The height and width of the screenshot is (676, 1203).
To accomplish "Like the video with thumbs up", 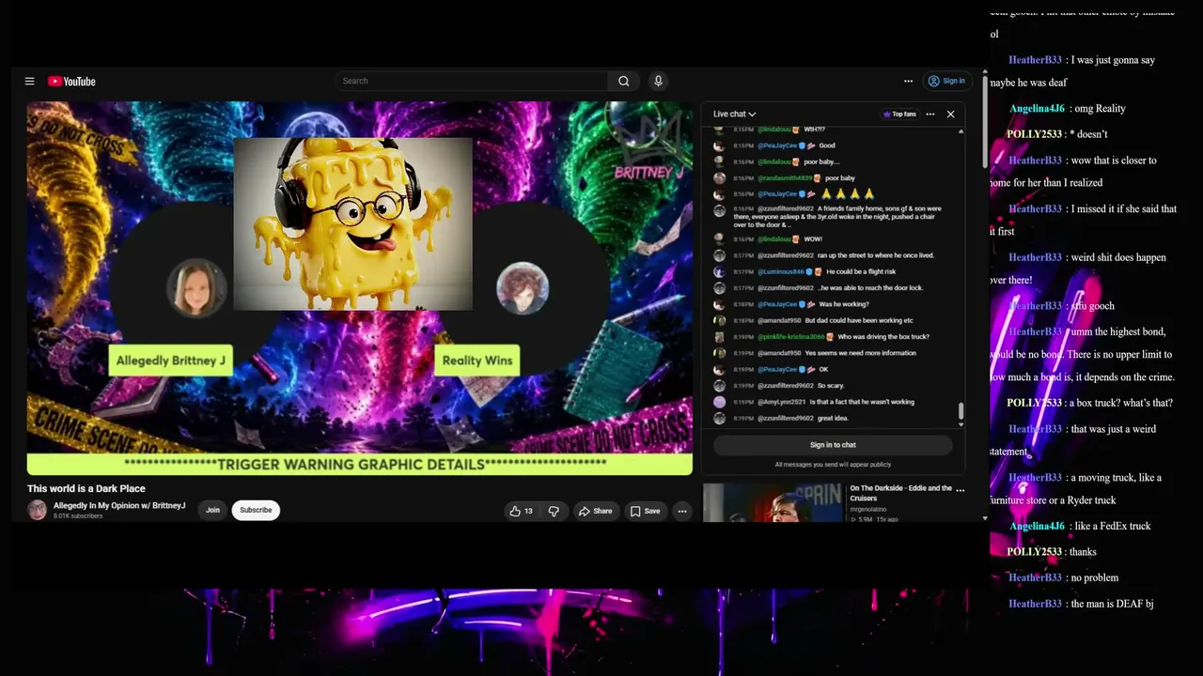I will tap(522, 511).
